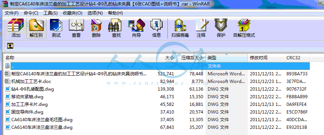This screenshot has height=135, width=324.
Task: Select the file 钻4-Φ9孔装配图.dwg
Action: (32, 89)
